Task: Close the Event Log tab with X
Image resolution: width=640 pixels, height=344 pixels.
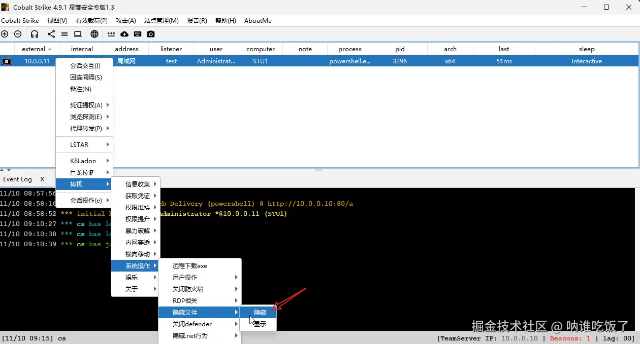Action: coord(42,179)
